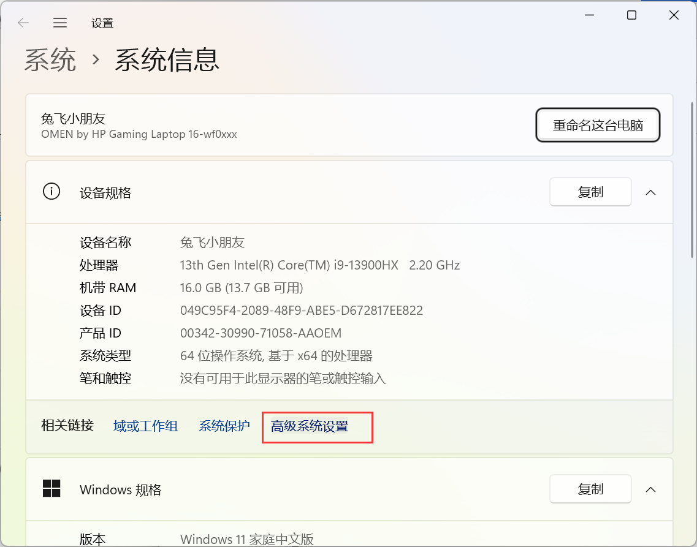This screenshot has width=697, height=547.
Task: Click the 系统类型 value 64 位操作系统
Action: pyautogui.click(x=276, y=356)
